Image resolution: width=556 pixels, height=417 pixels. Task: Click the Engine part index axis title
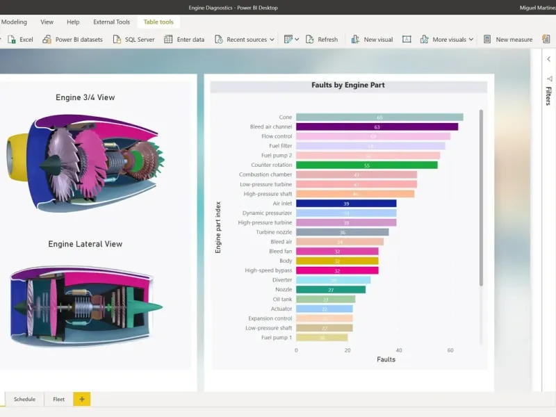coord(218,227)
